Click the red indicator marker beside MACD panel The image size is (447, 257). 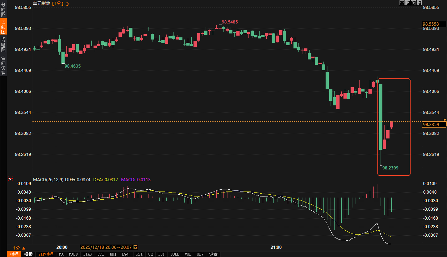click(10, 179)
